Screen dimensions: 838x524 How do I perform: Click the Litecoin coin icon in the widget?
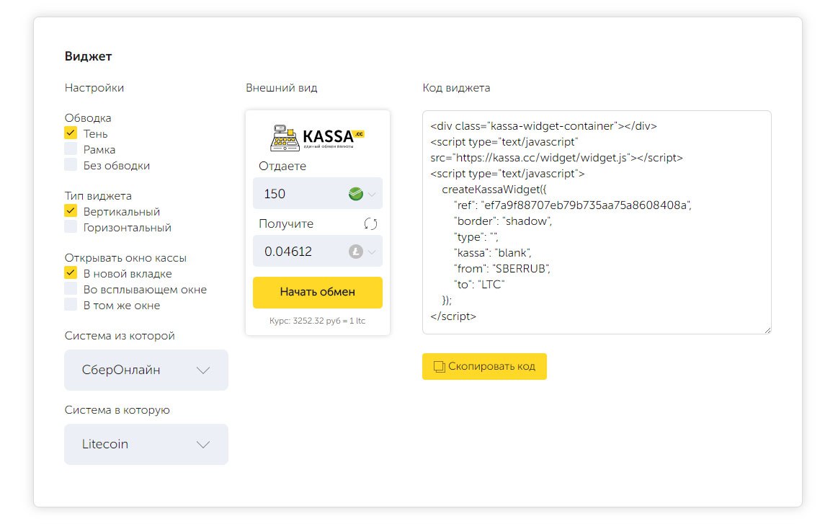click(356, 252)
